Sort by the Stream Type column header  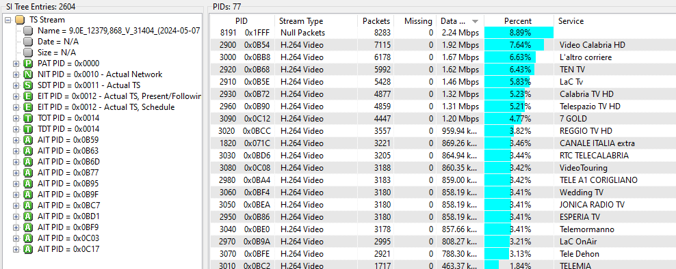coord(316,21)
